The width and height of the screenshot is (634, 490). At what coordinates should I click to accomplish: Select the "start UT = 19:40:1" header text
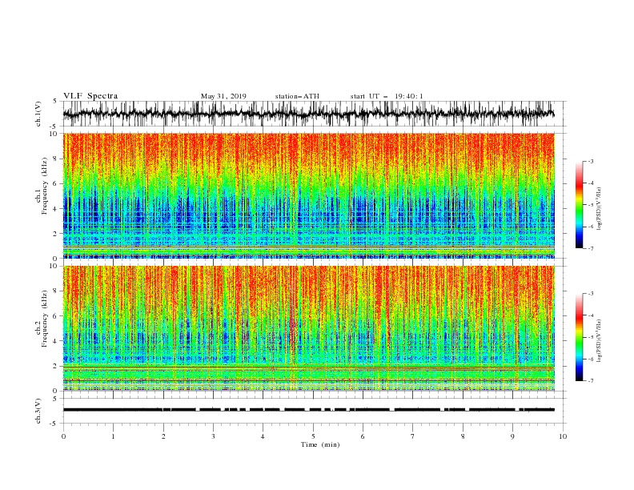387,96
